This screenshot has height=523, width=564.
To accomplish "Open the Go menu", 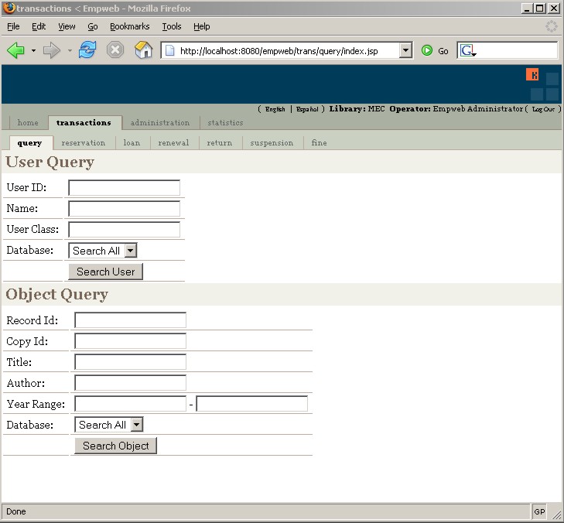I will click(92, 26).
